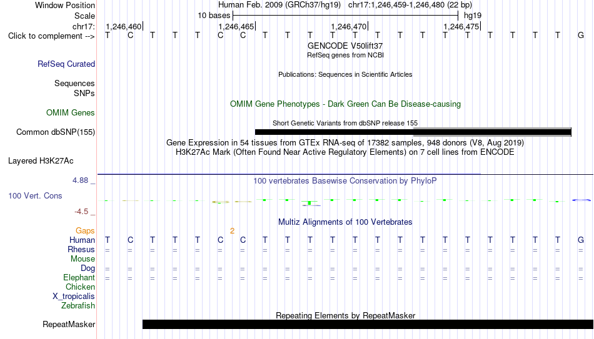Click the hg19 label beside scale bar

[x=473, y=16]
